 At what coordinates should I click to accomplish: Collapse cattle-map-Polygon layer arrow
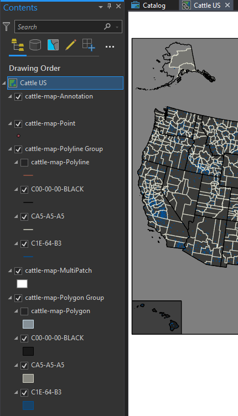[16, 311]
